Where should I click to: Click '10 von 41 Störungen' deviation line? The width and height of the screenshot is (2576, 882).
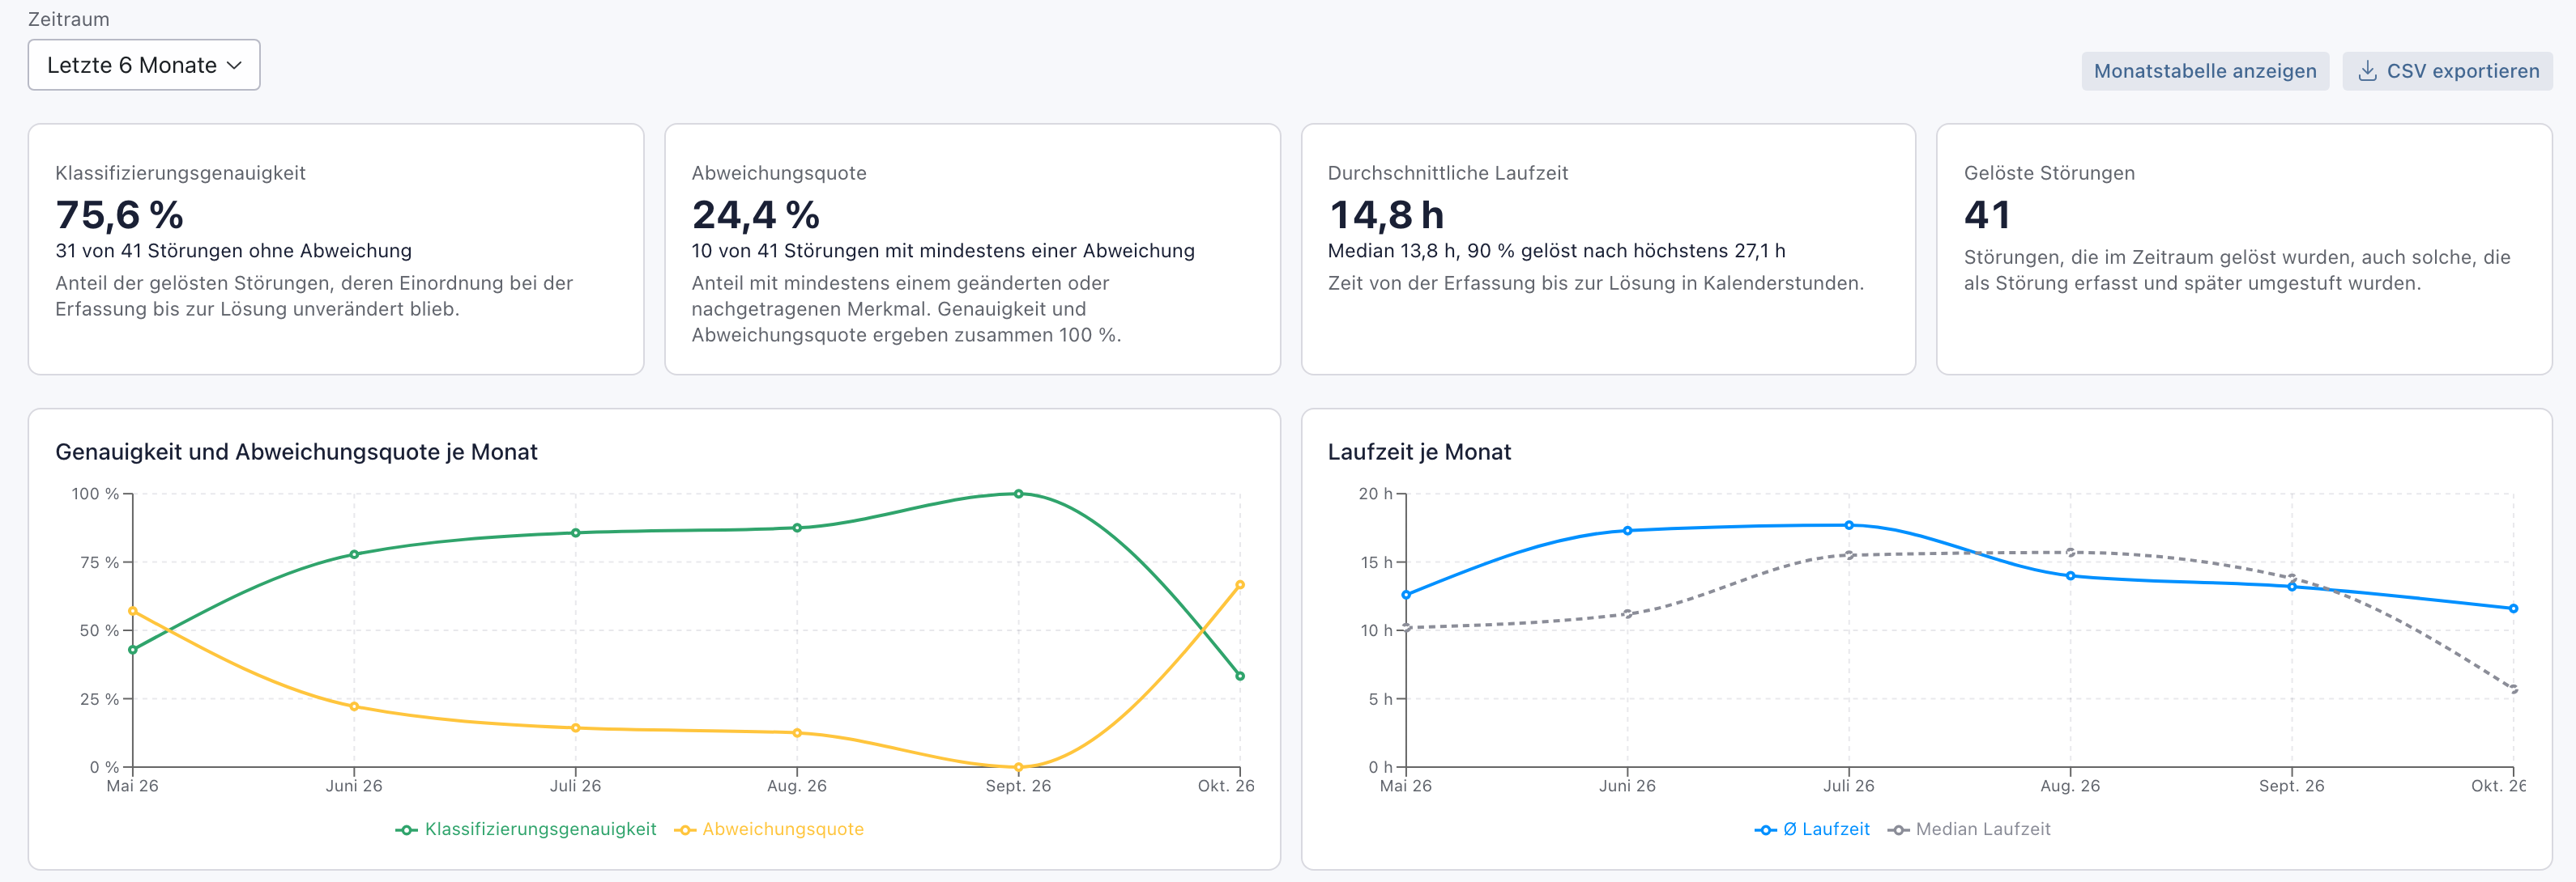(x=942, y=251)
